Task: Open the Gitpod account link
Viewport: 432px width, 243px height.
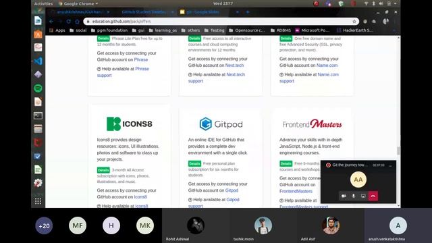Action: pyautogui.click(x=232, y=190)
